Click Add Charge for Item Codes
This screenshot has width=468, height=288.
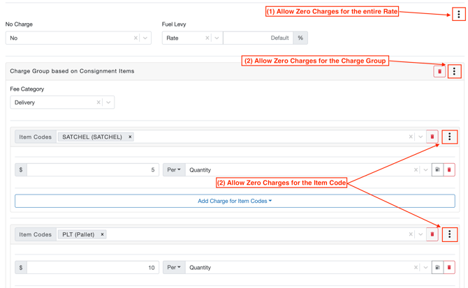pos(235,201)
